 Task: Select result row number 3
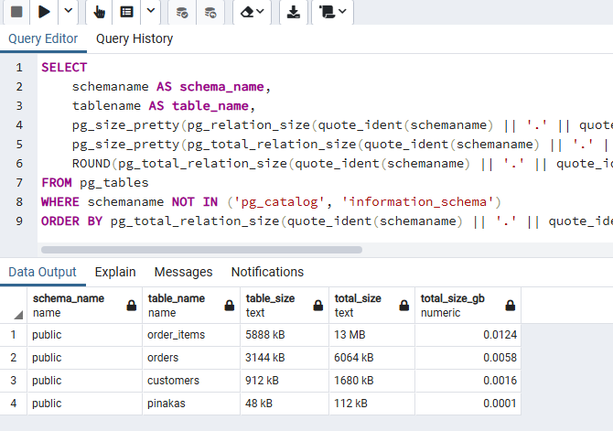point(14,380)
